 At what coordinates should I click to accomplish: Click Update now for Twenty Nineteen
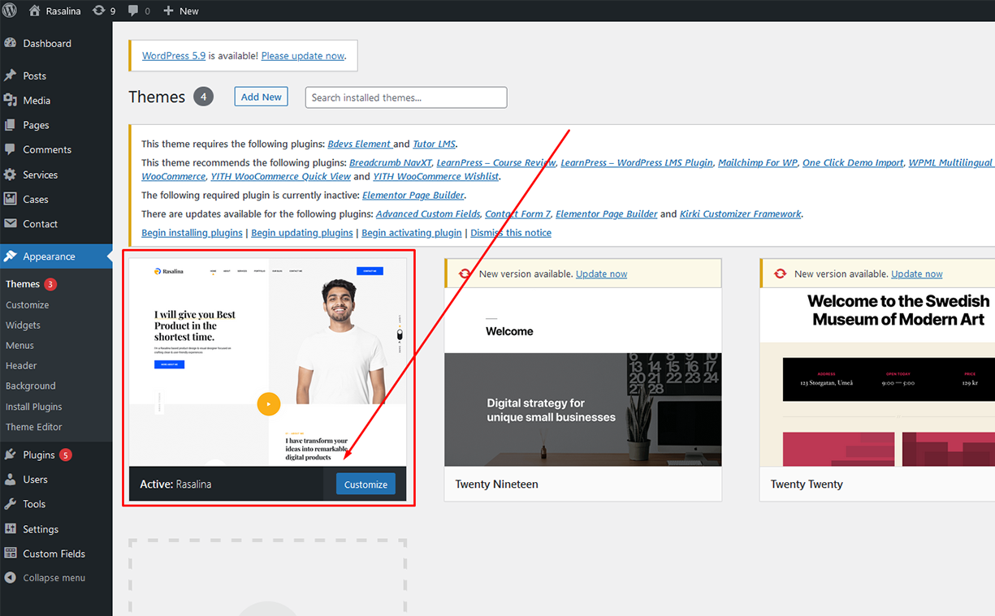click(x=601, y=274)
